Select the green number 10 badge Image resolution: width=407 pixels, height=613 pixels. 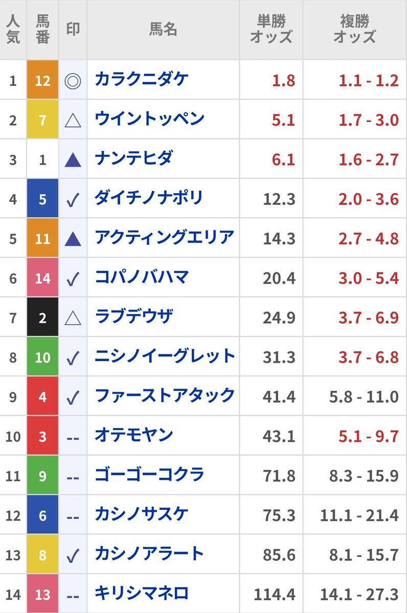[42, 357]
